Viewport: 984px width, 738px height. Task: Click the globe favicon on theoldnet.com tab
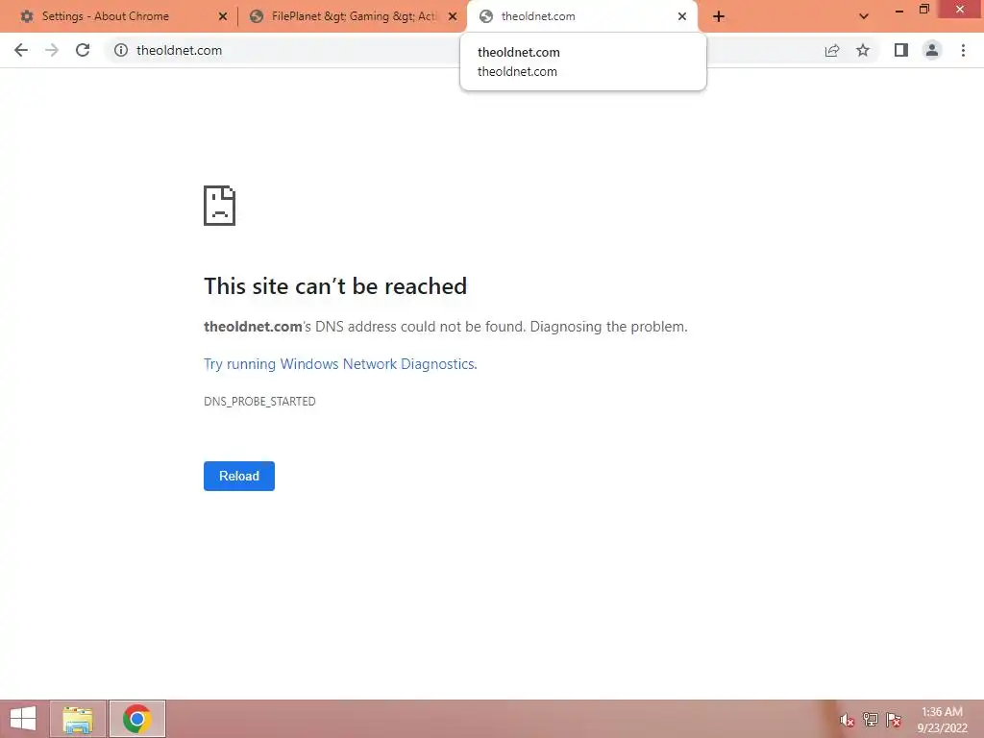(485, 17)
